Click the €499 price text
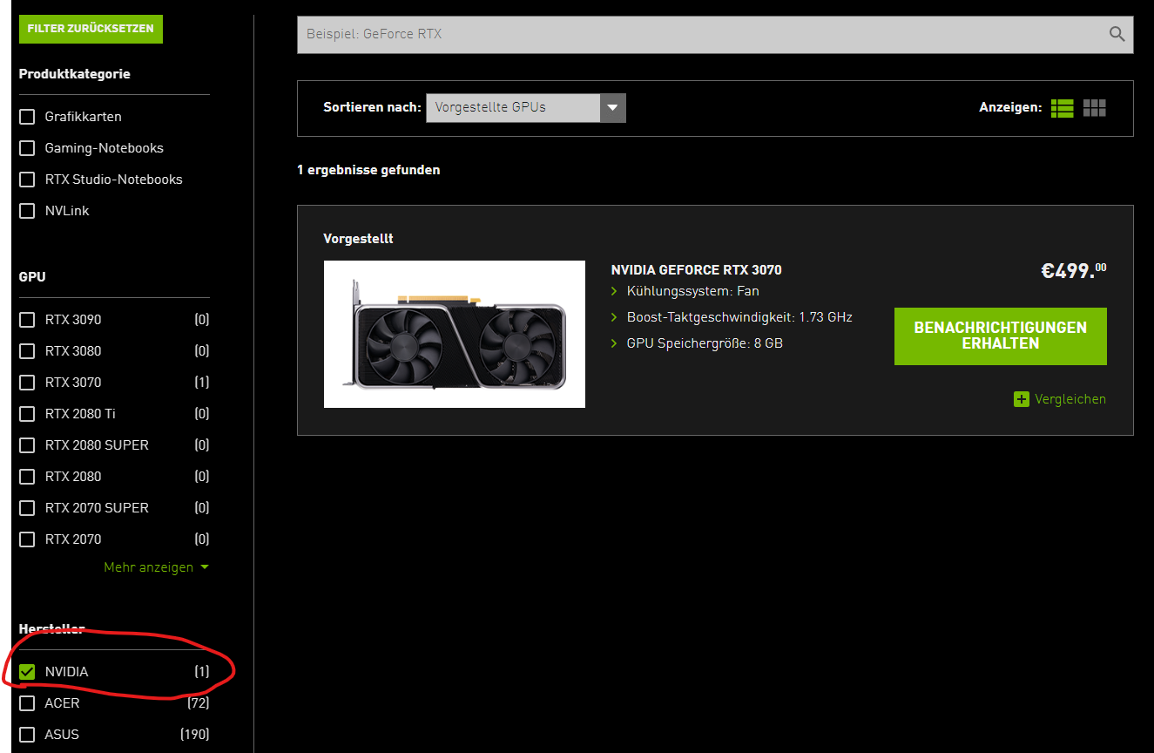 tap(1074, 270)
